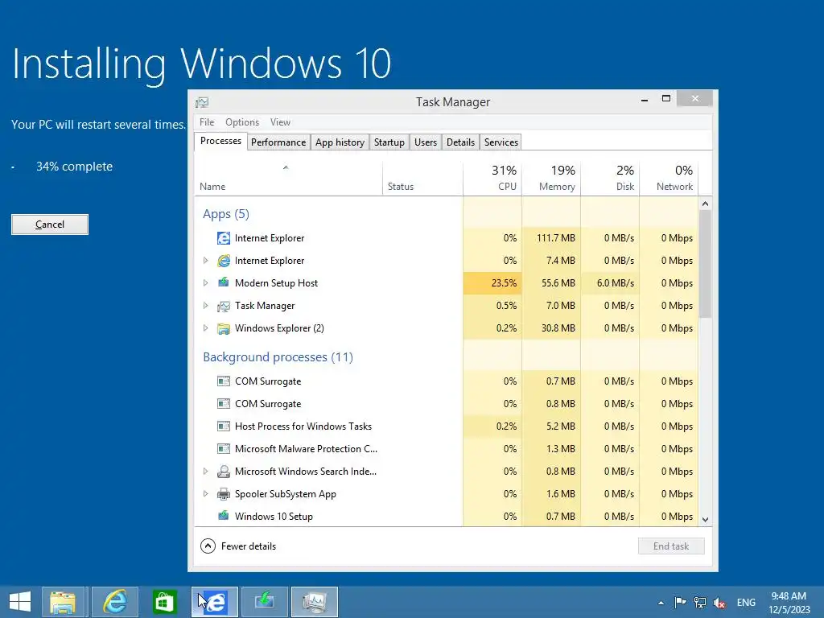Select the Apps (5) group header

click(x=226, y=214)
